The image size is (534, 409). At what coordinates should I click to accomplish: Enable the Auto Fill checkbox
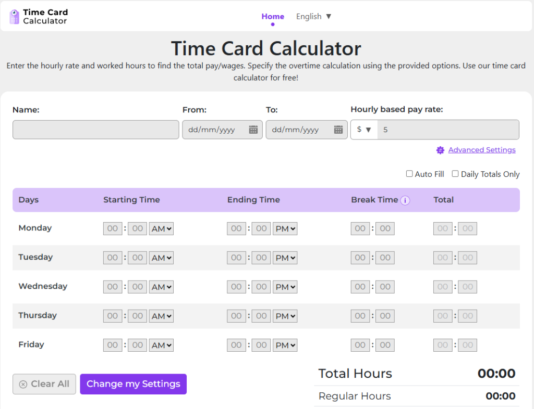pyautogui.click(x=409, y=174)
